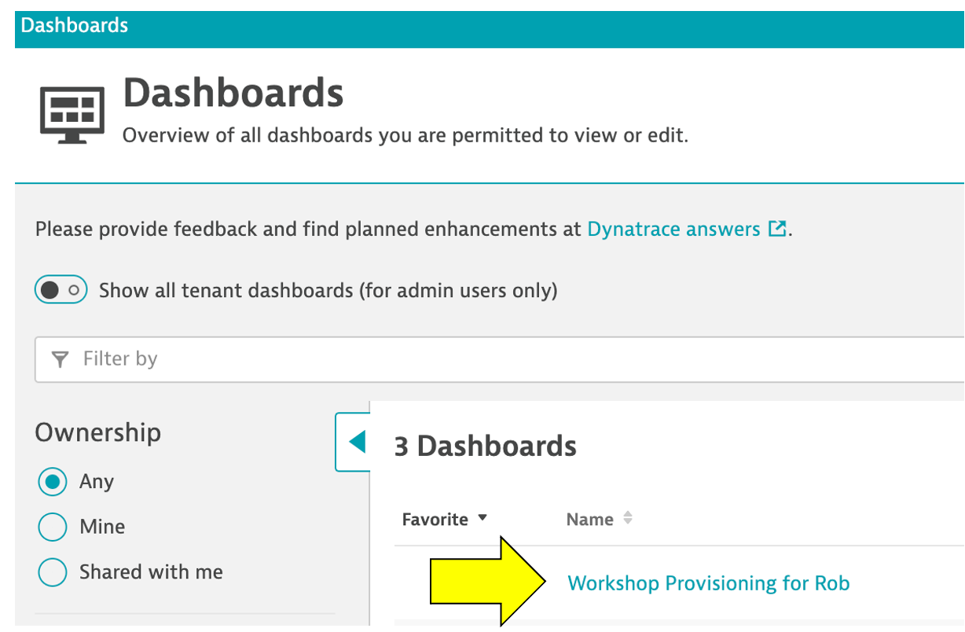Click the Favorite column header text
The image size is (965, 632).
435,520
